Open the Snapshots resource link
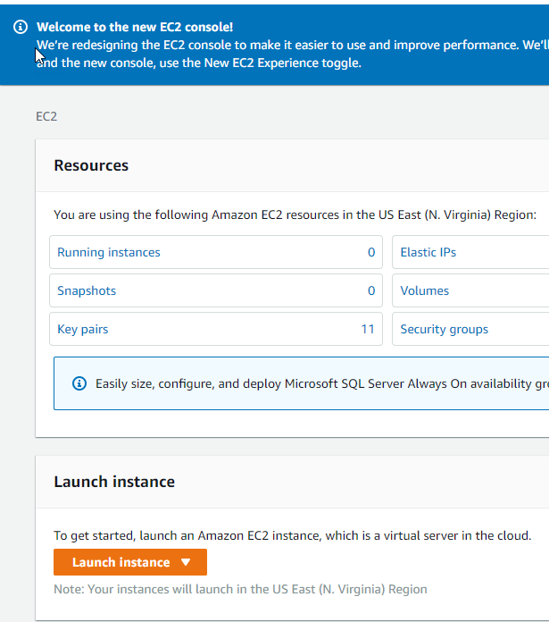This screenshot has width=549, height=622. [87, 290]
